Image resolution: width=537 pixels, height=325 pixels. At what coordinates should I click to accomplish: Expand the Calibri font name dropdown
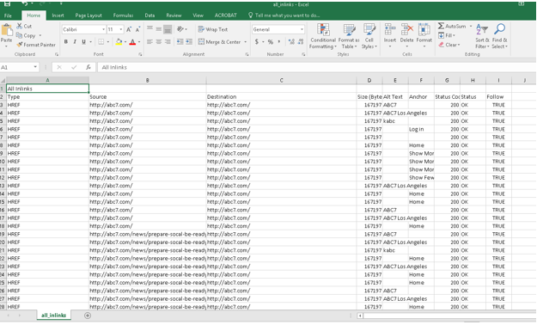(103, 29)
